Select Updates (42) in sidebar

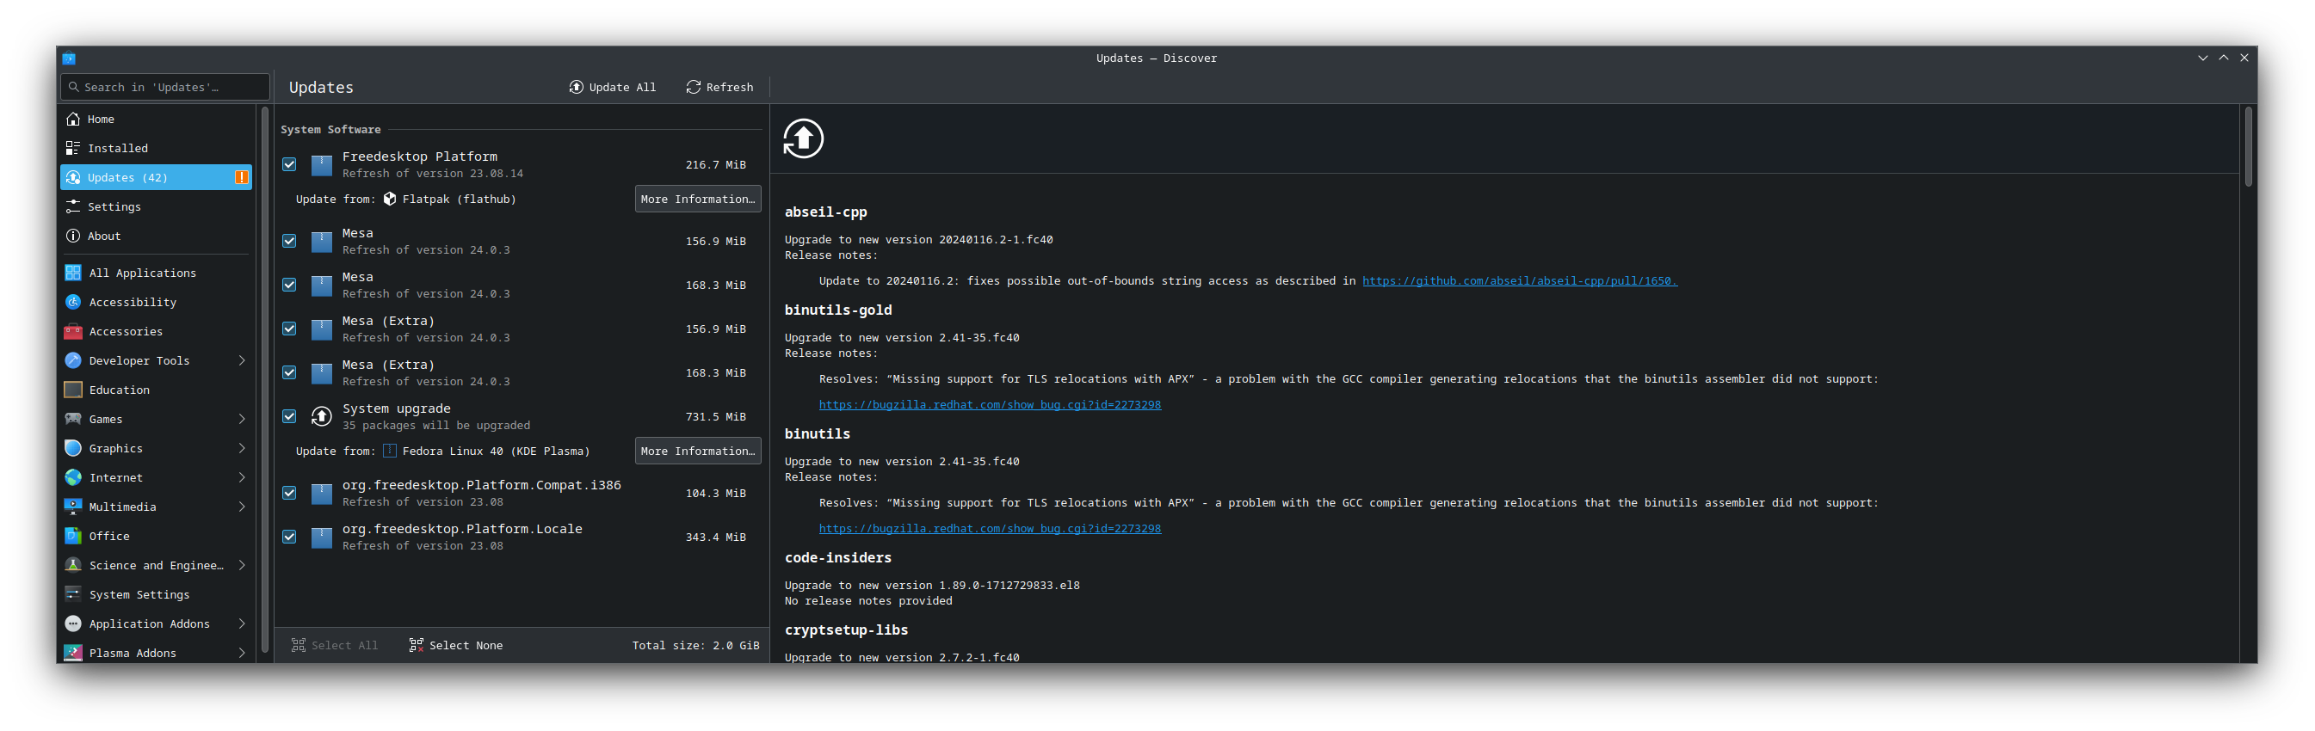pyautogui.click(x=157, y=177)
